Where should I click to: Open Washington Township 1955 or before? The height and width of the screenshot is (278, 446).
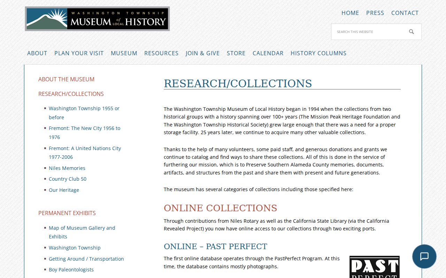click(84, 113)
